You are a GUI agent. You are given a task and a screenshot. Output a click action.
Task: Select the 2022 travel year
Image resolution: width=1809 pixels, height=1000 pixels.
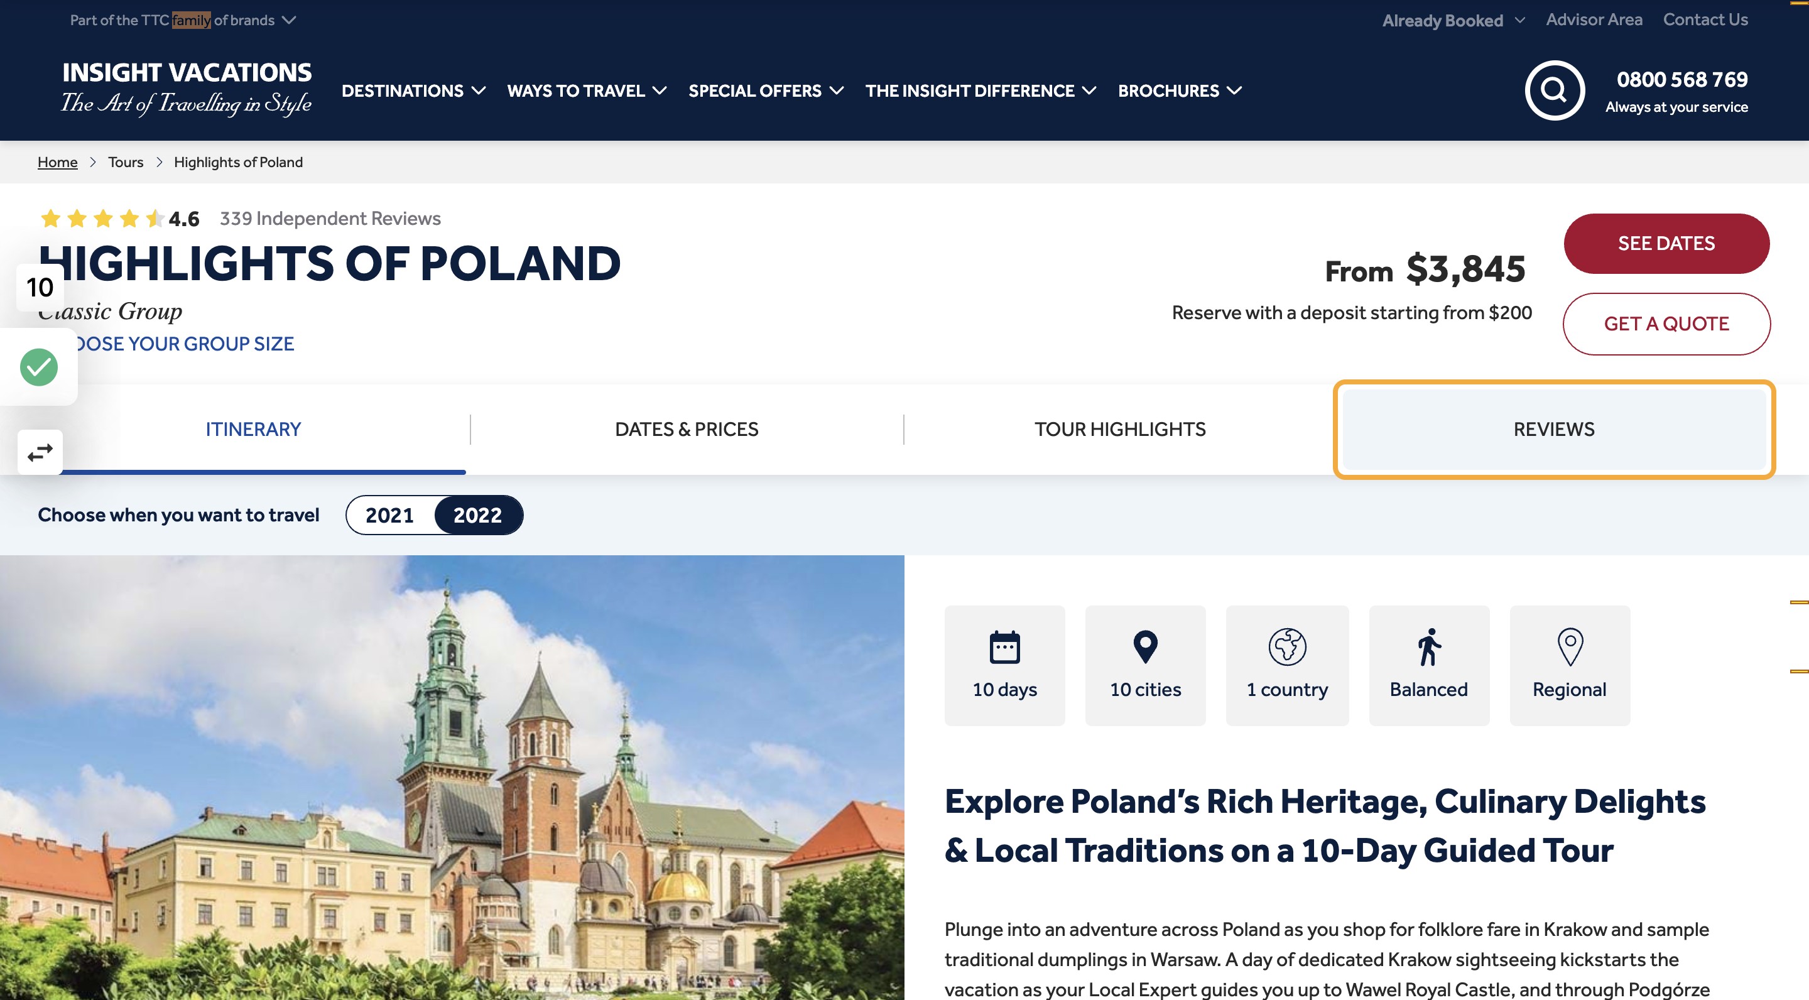click(x=477, y=514)
